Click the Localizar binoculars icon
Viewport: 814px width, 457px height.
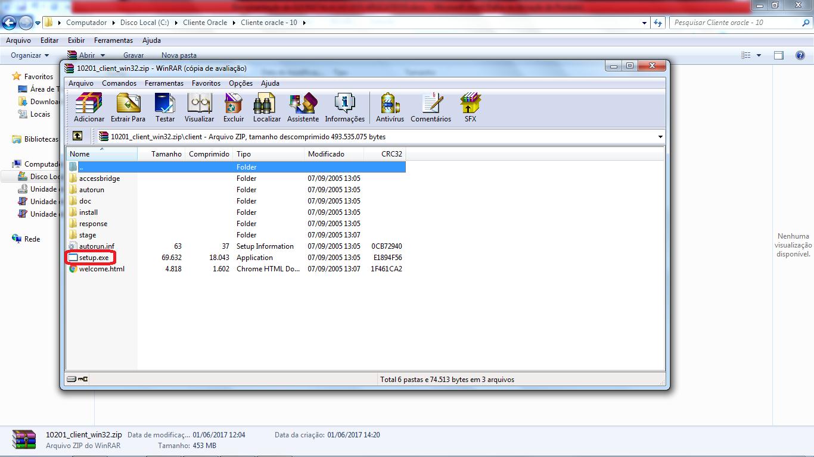coord(266,108)
